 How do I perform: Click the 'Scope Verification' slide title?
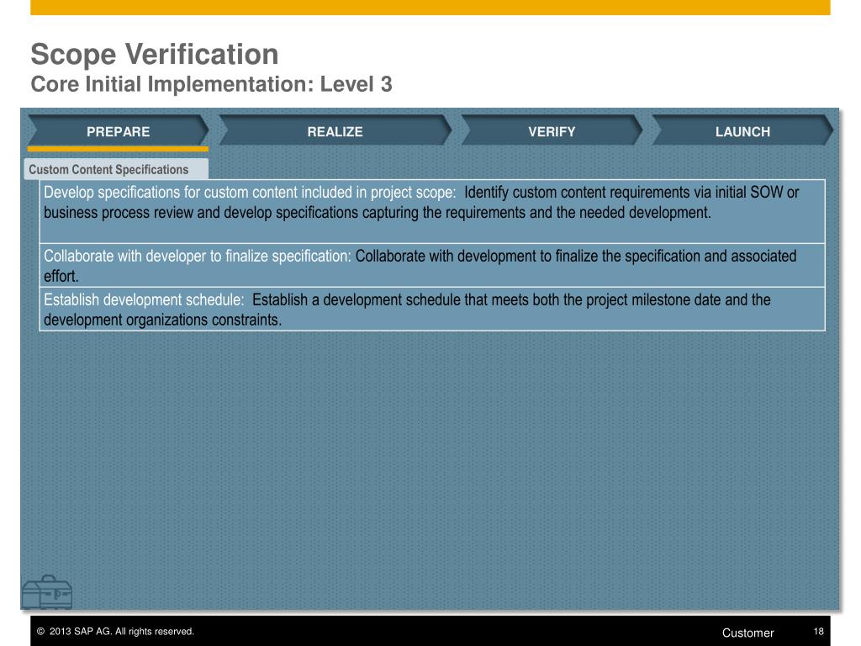click(x=154, y=55)
